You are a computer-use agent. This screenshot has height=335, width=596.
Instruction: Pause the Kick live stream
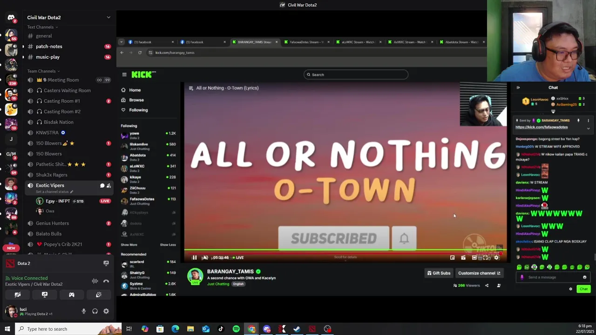194,257
